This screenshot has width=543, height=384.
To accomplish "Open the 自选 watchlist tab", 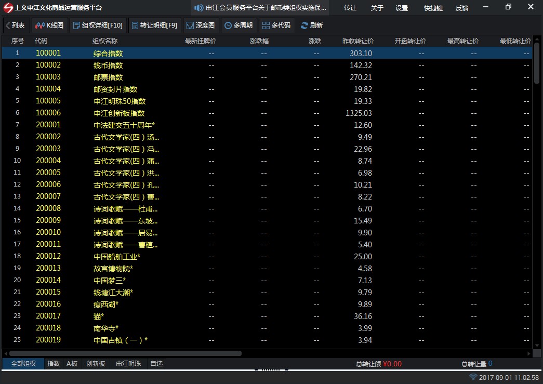I will click(156, 364).
